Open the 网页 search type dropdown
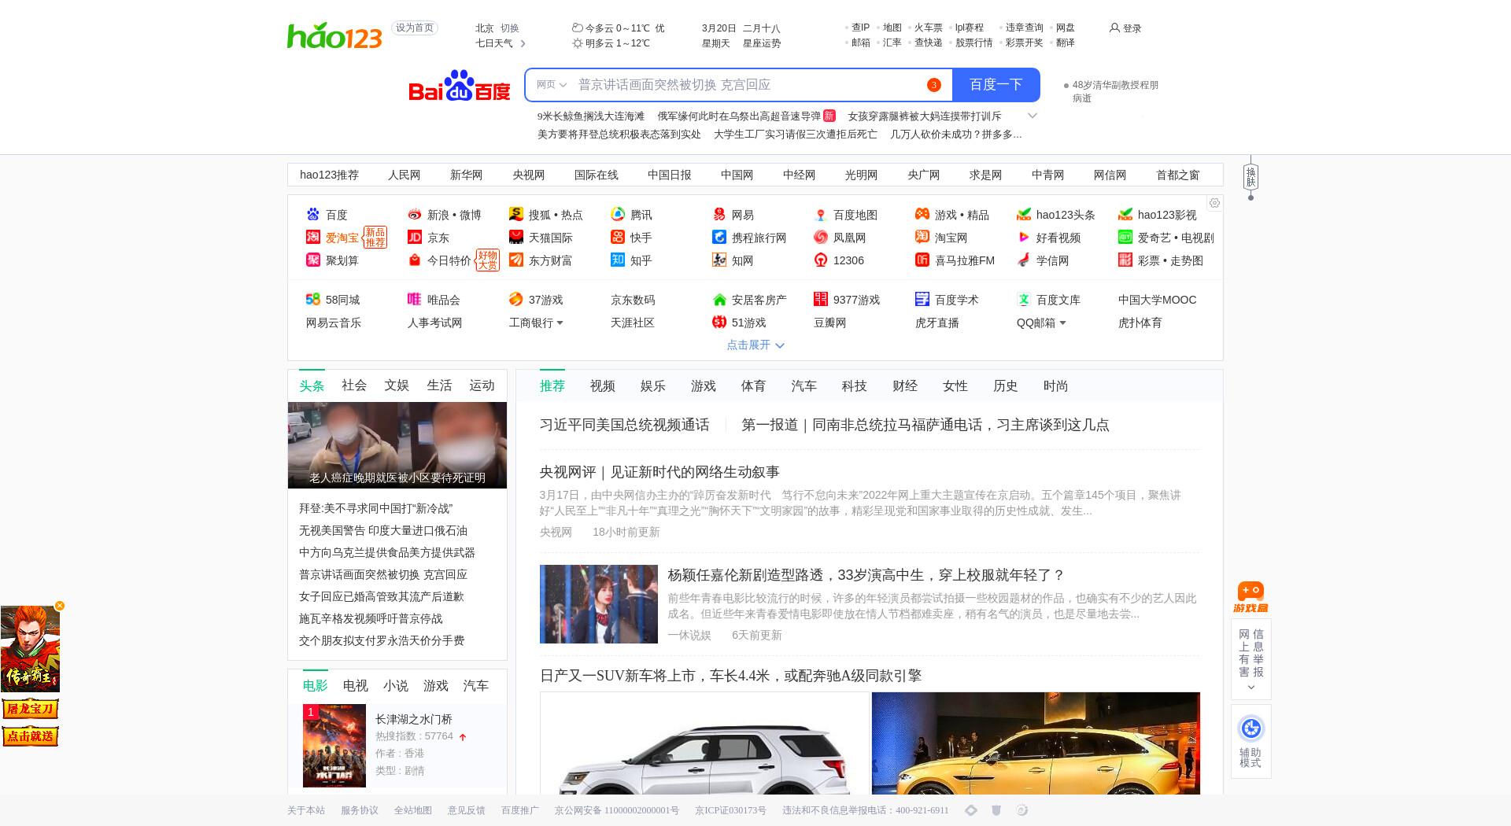This screenshot has width=1511, height=826. [552, 85]
